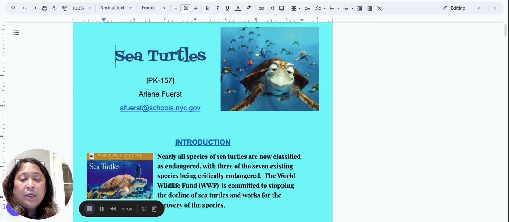
Task: Expand the bulleted list menu arrow
Action: [339, 8]
